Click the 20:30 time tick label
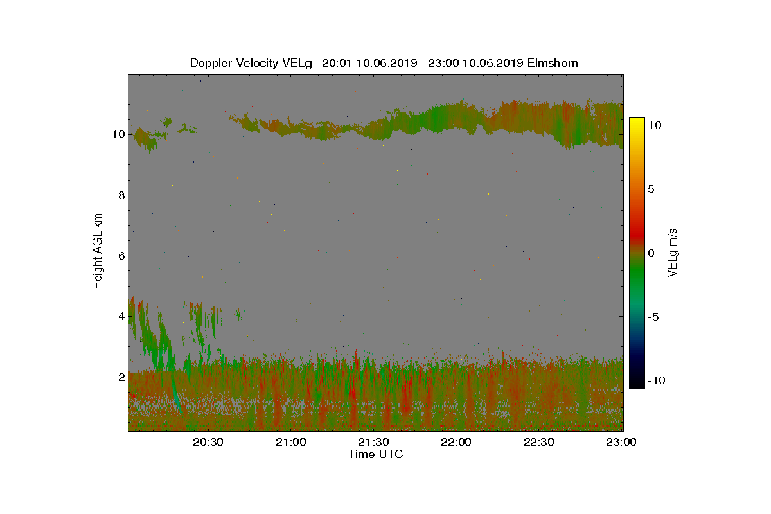This screenshot has height=514, width=771. tap(208, 443)
